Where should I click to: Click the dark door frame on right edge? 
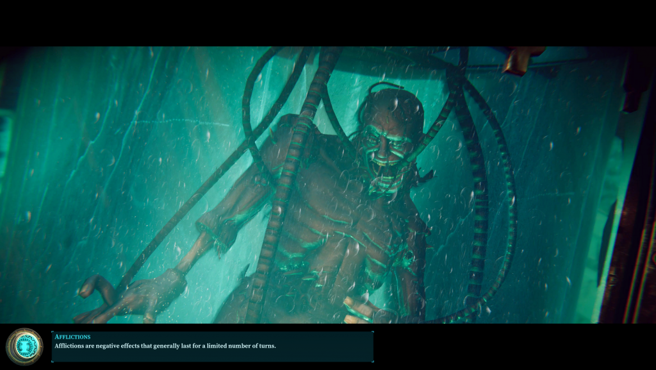631,224
